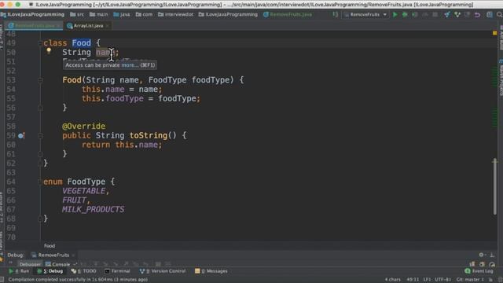Click the end fold marker on line 68
Screen dimensions: 503x283
tap(40, 219)
